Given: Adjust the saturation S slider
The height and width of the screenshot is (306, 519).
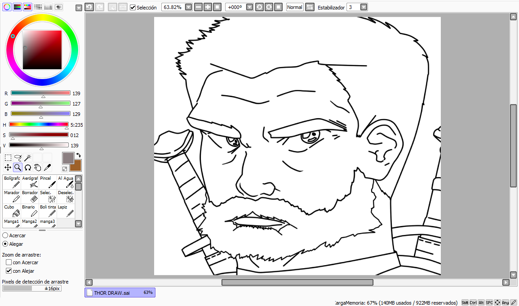Looking at the screenshot, I should [x=39, y=135].
